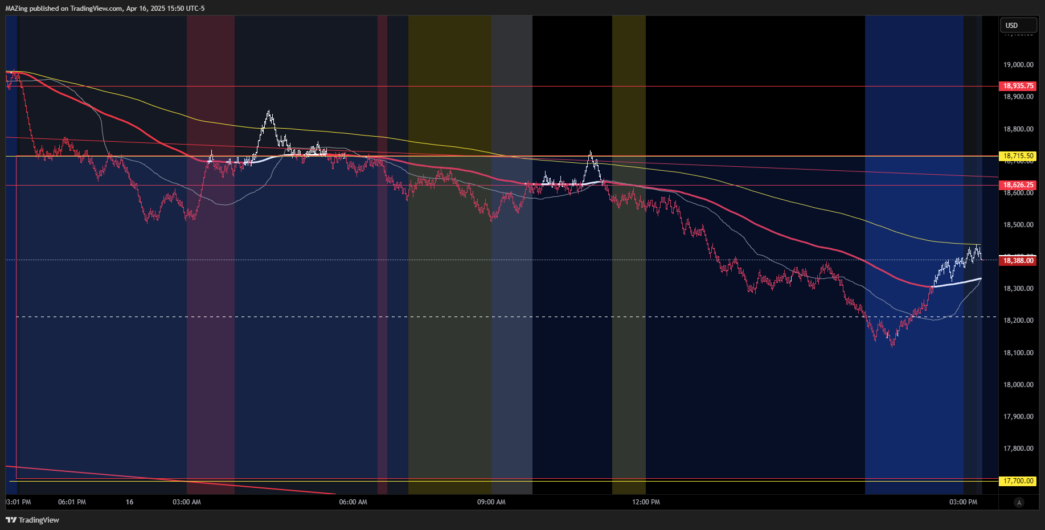The height and width of the screenshot is (530, 1045).
Task: Click the 18,600.00 price scale value
Action: point(1018,193)
